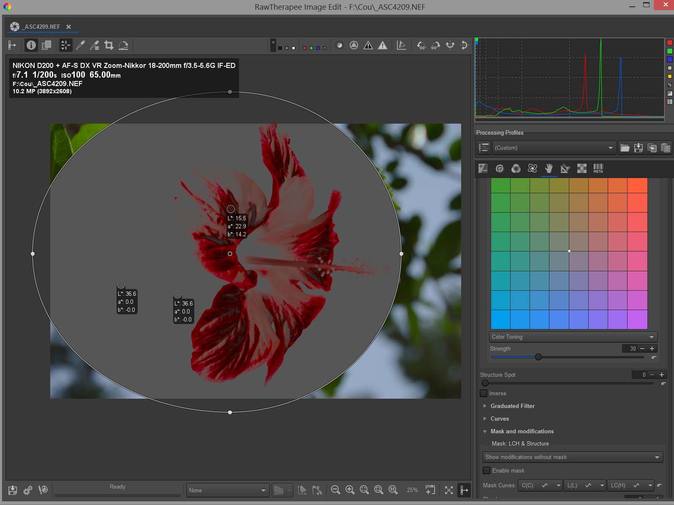Screen dimensions: 674x505
Task: Click zoom out magnifier icon
Action: coord(335,490)
